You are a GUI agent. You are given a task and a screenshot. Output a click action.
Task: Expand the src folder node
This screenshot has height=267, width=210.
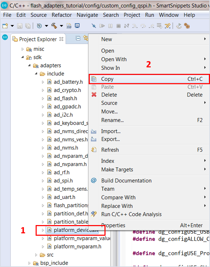[x=36, y=255]
